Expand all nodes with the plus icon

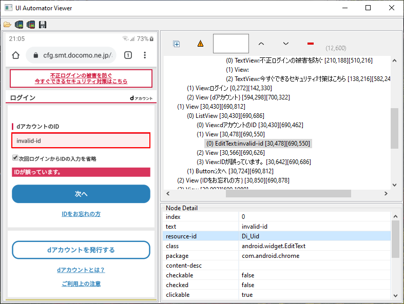(x=177, y=44)
